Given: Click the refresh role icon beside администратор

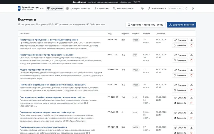Looking at the screenshot, I should pyautogui.click(x=186, y=8).
